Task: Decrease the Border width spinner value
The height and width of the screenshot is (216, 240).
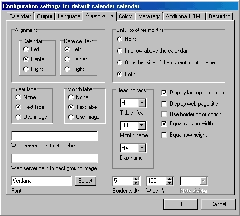Action: [135, 183]
